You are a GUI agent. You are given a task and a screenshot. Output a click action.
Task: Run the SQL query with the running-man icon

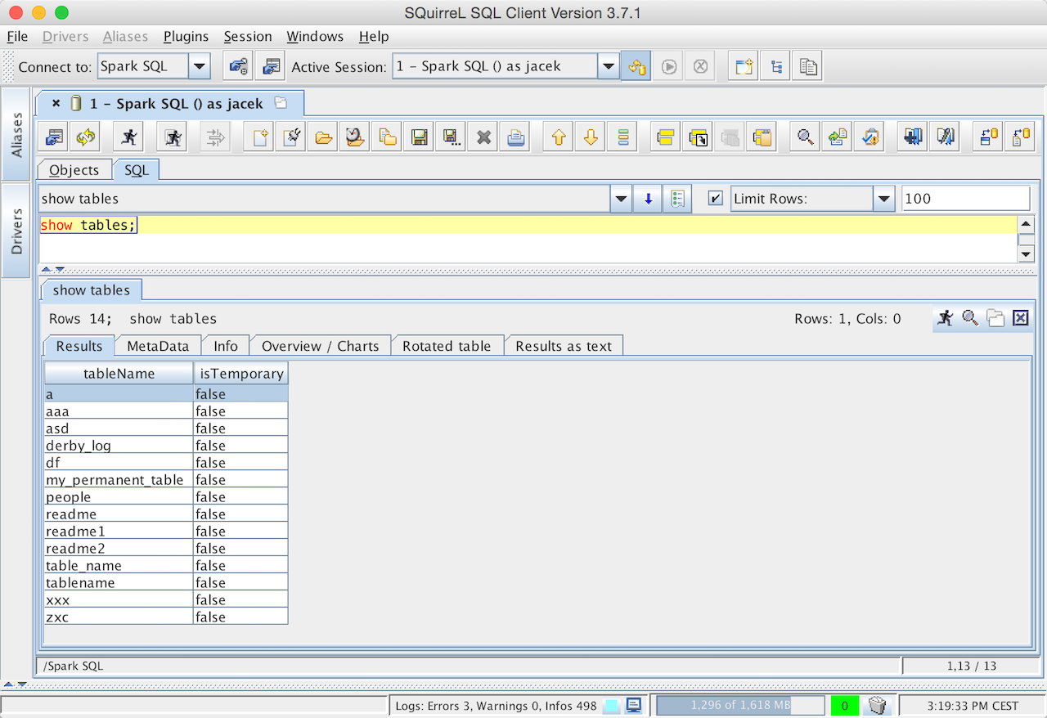[x=128, y=137]
